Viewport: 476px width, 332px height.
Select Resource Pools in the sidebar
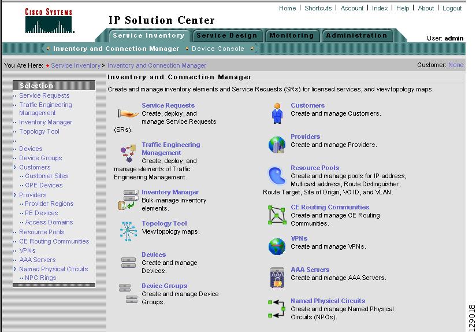click(42, 232)
